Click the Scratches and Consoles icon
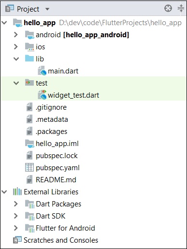 pyautogui.click(x=17, y=240)
